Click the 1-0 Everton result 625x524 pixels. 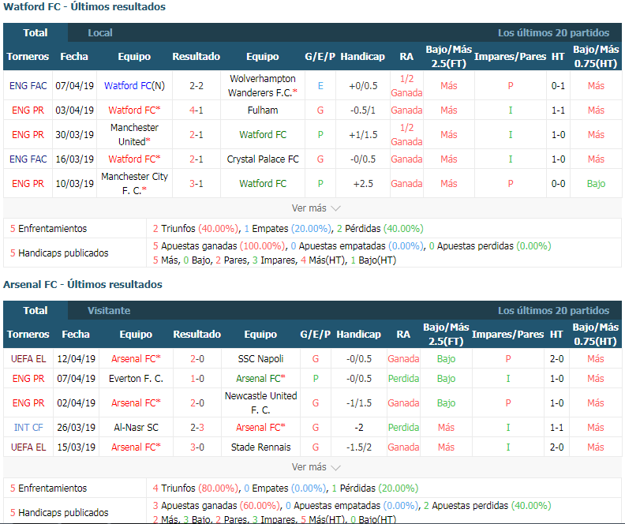197,379
